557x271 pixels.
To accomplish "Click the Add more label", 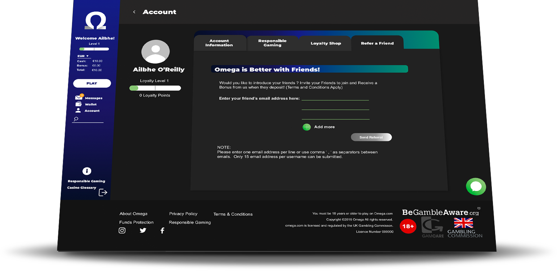I will pos(324,127).
